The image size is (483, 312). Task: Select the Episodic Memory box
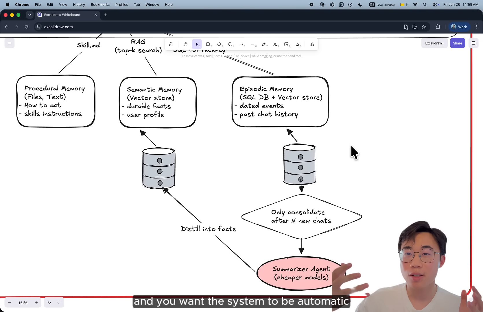click(280, 102)
